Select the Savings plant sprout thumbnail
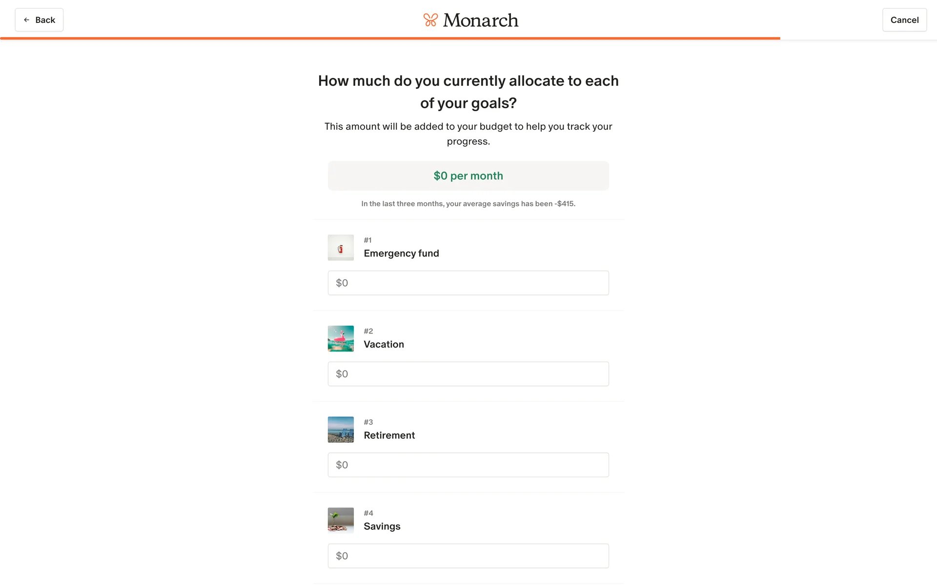Image resolution: width=937 pixels, height=585 pixels. pyautogui.click(x=341, y=521)
